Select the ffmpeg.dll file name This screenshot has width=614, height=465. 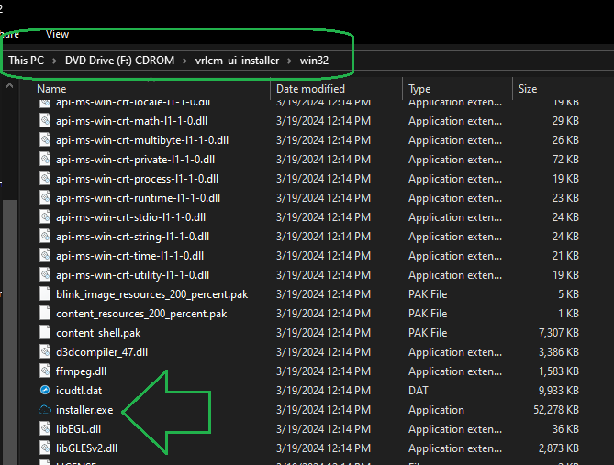[81, 371]
